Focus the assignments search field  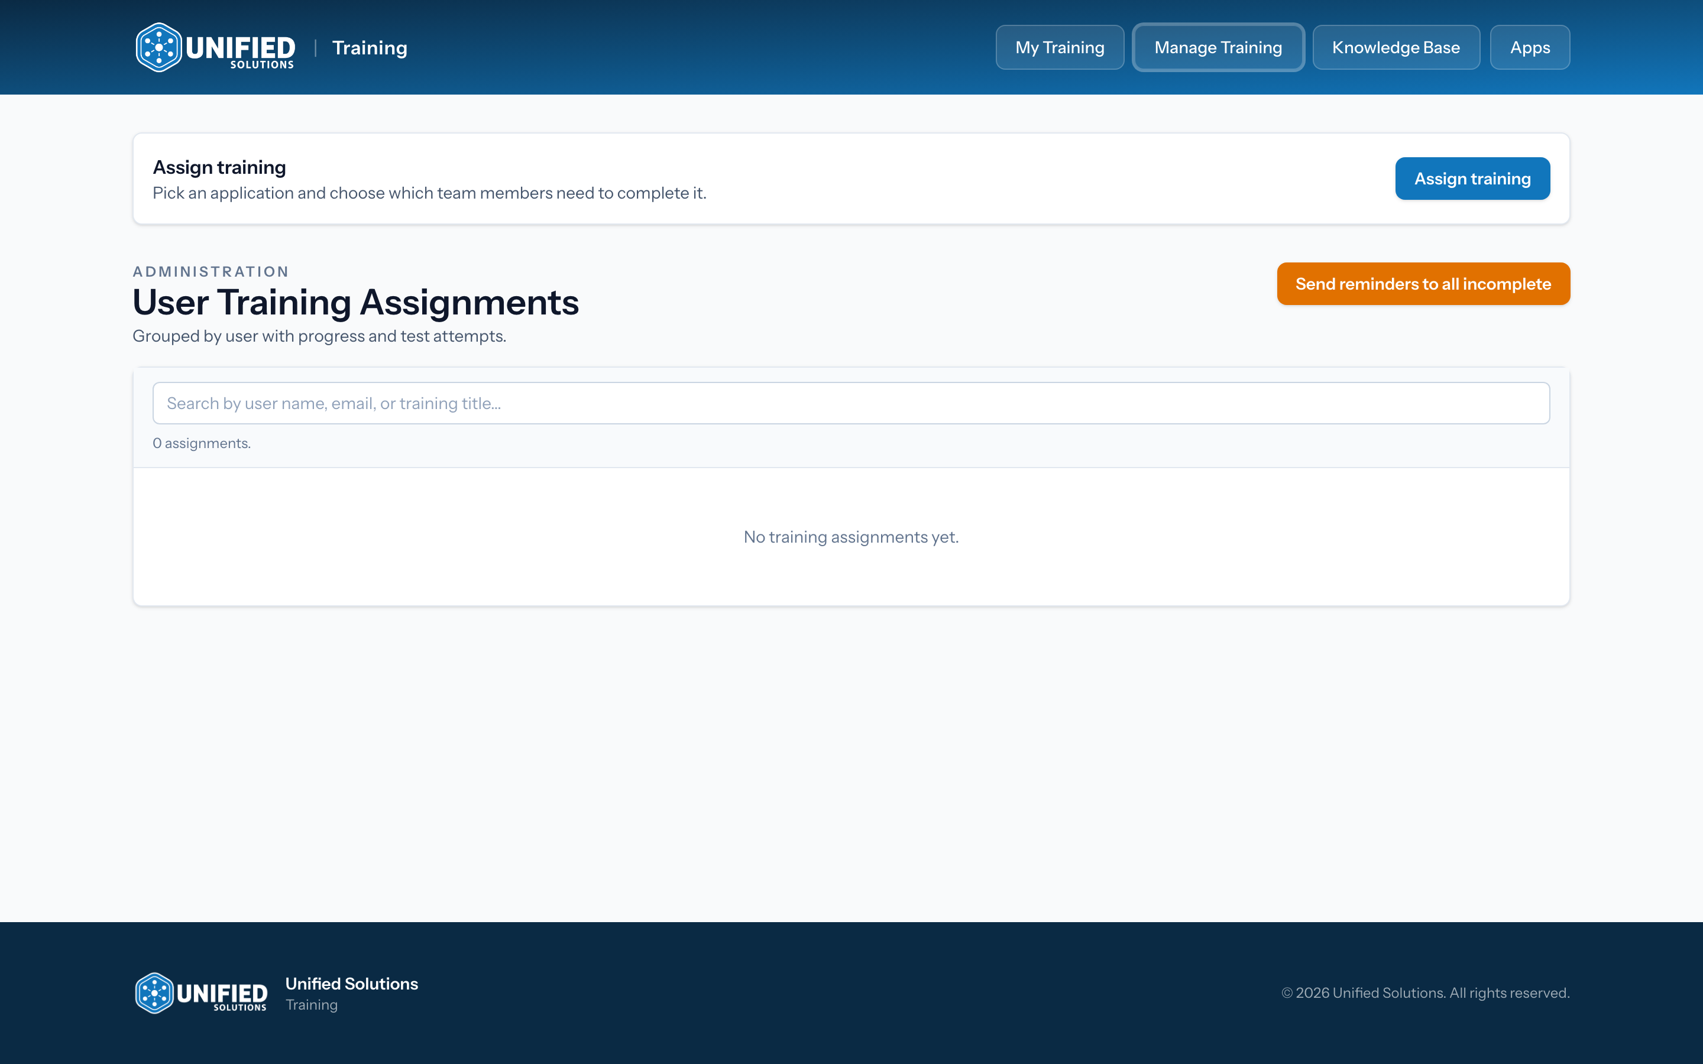coord(851,403)
